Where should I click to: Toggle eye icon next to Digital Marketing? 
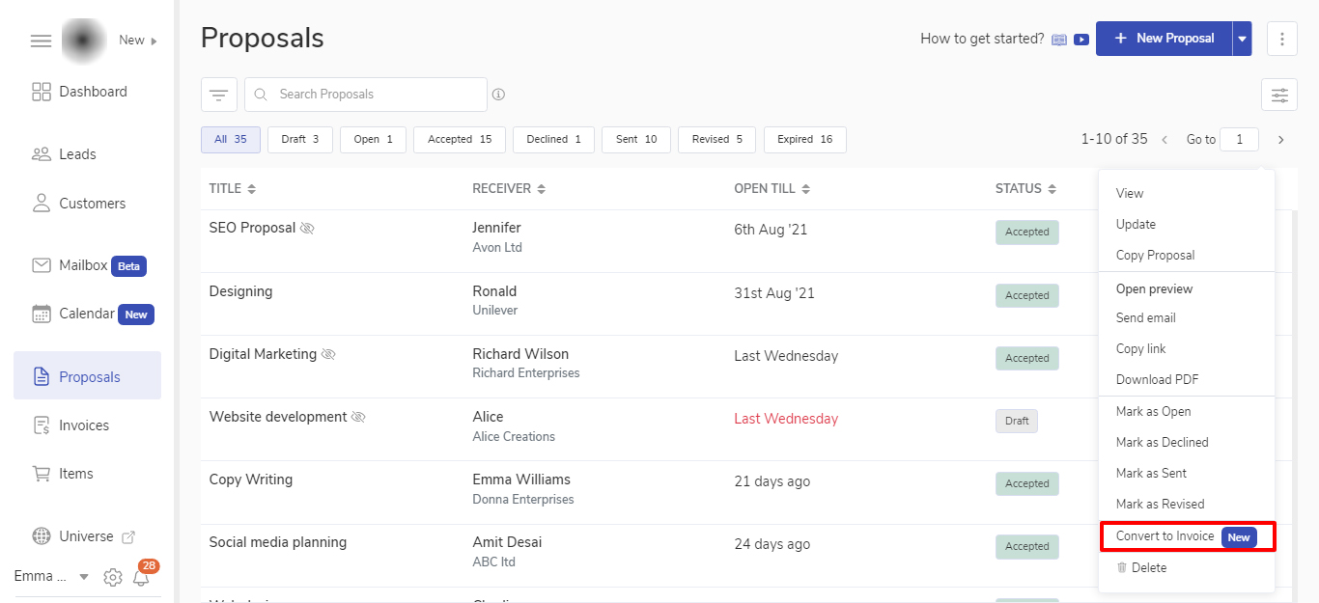coord(328,355)
